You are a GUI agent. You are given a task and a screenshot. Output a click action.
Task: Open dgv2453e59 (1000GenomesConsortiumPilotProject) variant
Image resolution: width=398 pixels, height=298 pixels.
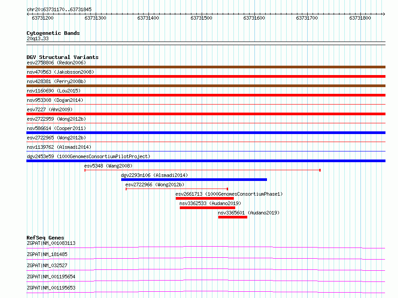coord(89,156)
